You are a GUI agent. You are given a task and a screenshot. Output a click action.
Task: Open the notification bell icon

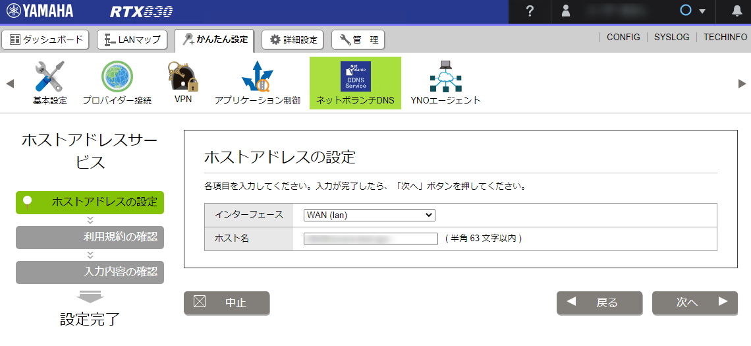coord(737,11)
